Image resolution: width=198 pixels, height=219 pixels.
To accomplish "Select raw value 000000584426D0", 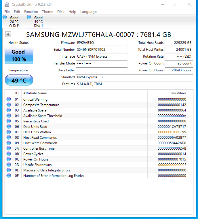I will [x=172, y=143].
